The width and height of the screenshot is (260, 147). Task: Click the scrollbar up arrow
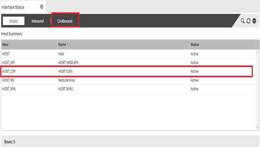pyautogui.click(x=258, y=52)
